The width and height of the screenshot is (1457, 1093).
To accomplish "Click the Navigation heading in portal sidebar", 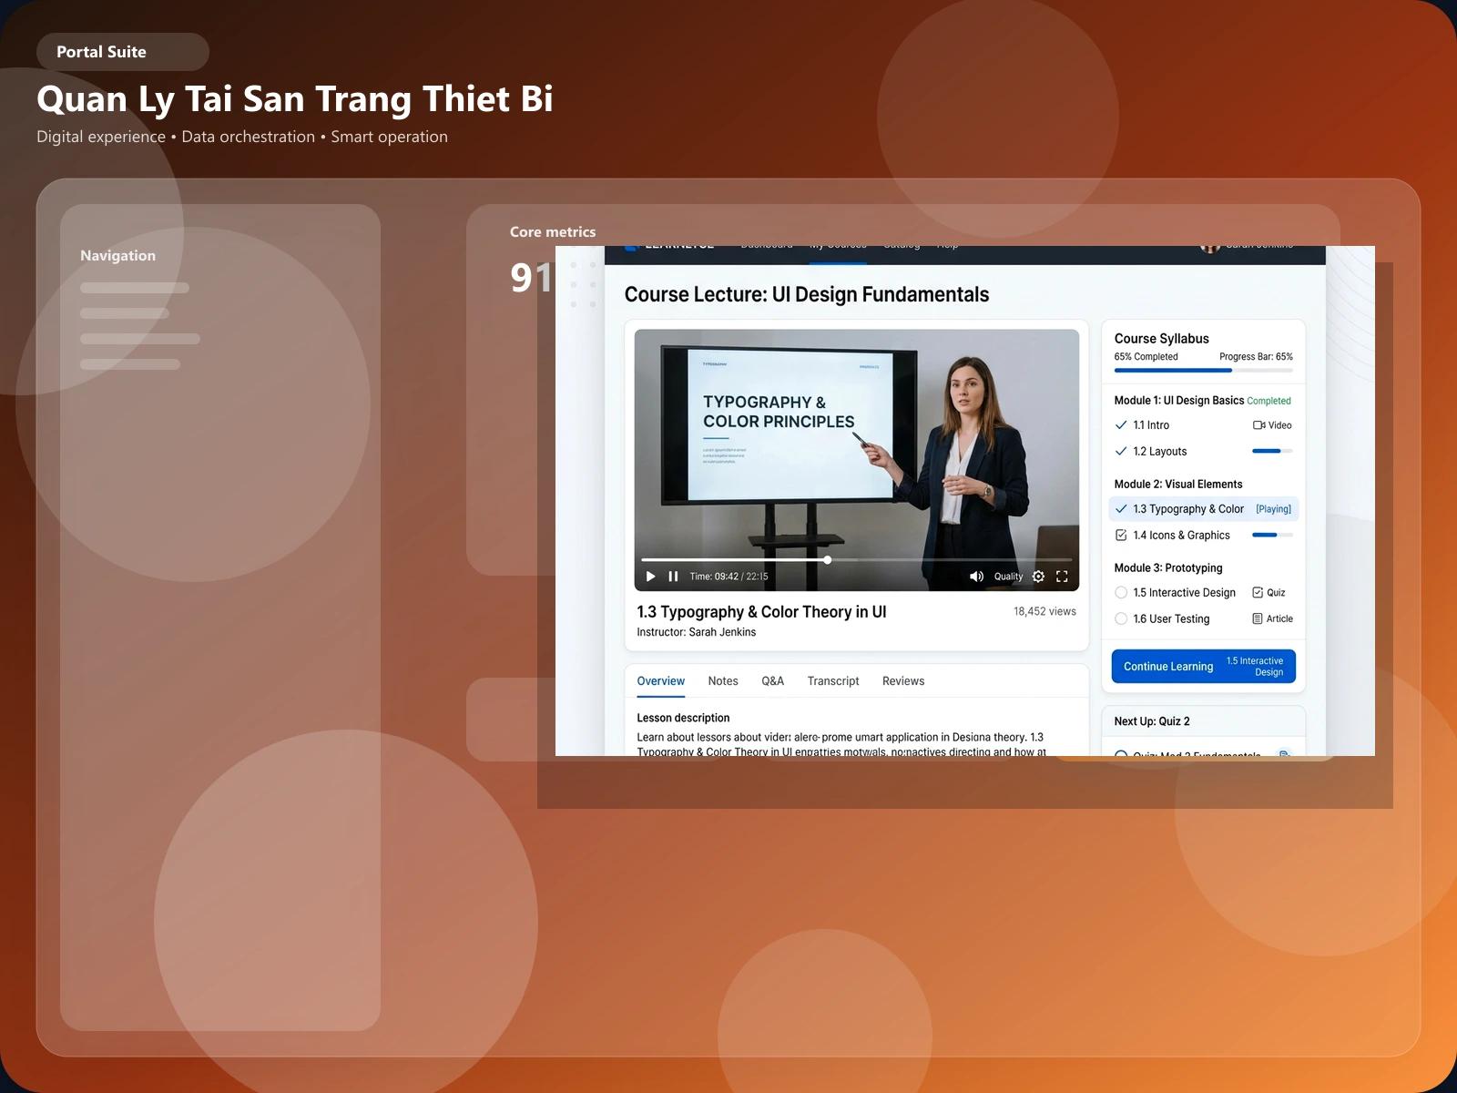I will (x=117, y=256).
